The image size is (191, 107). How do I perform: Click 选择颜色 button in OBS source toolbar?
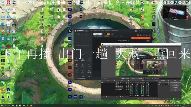pos(140,79)
